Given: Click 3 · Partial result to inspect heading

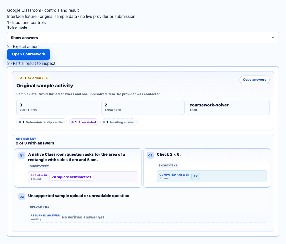Looking at the screenshot, I should (x=31, y=63).
